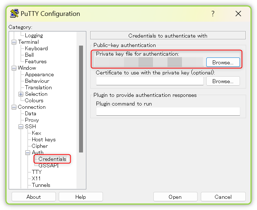Open the SSH session
This screenshot has height=210, width=257.
click(x=175, y=197)
